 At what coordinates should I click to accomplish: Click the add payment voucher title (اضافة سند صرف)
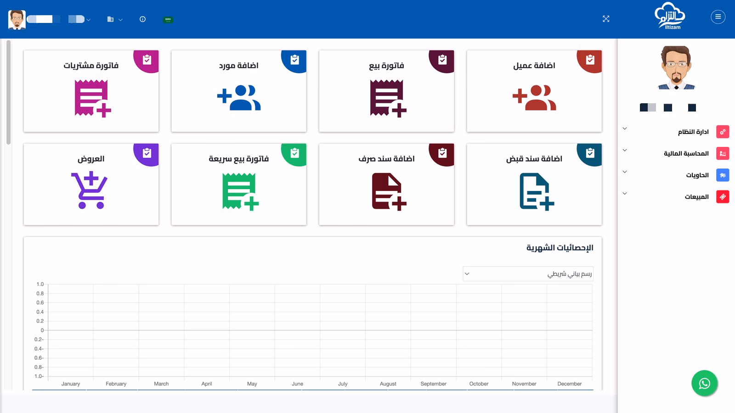coord(386,159)
